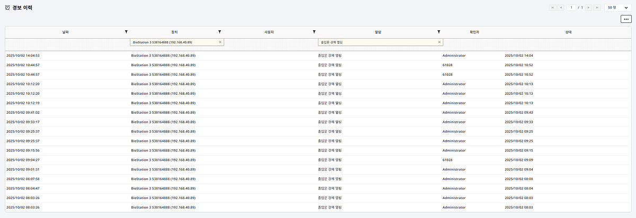The image size is (636, 218).
Task: Expand the 50 행 rows-per-page dropdown
Action: coord(617,7)
